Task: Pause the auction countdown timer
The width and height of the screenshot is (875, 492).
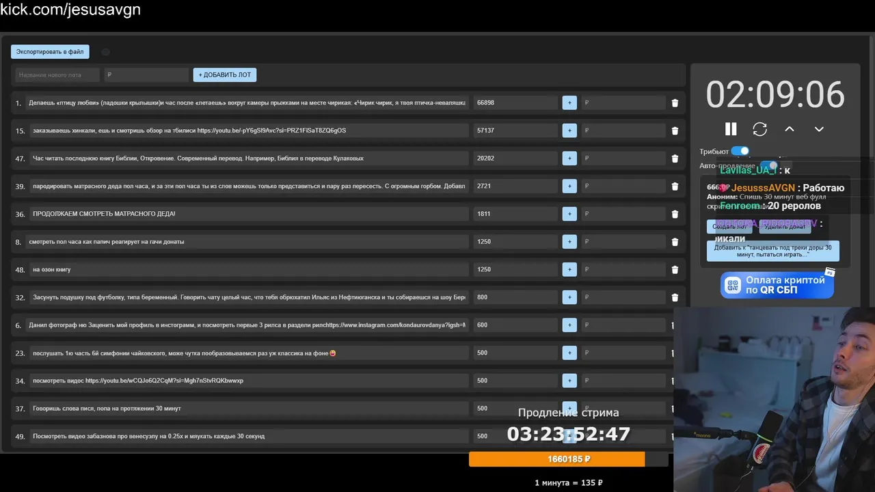Action: click(x=731, y=128)
